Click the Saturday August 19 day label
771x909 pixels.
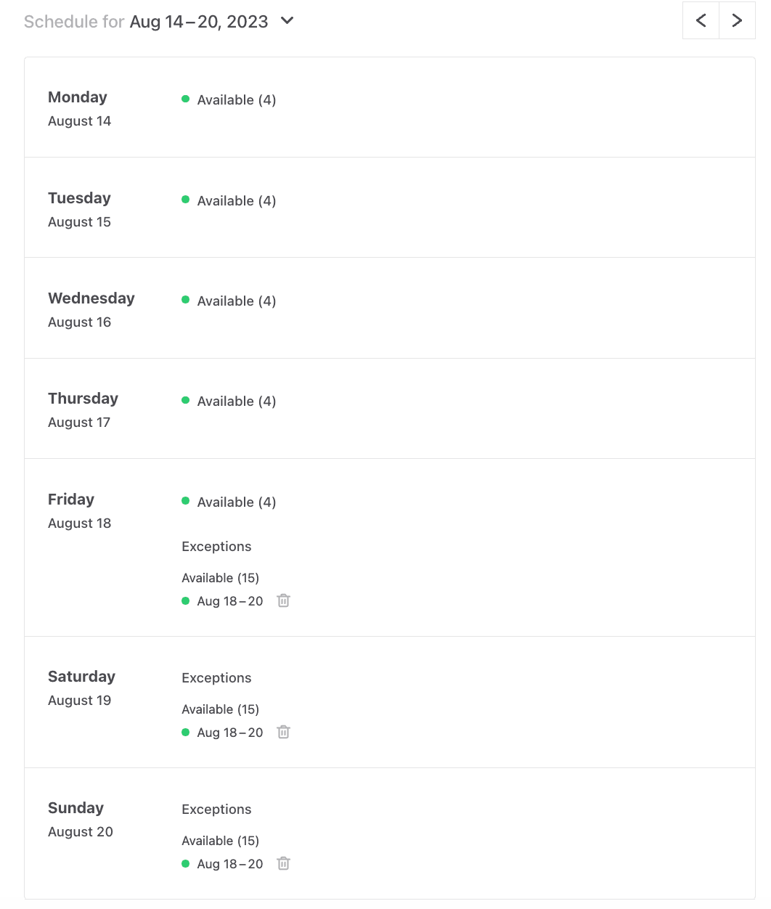click(x=81, y=688)
